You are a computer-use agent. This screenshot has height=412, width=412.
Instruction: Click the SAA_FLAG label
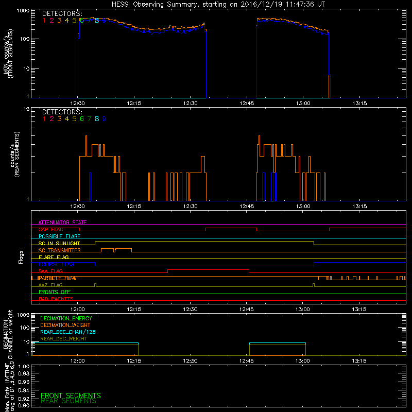50,271
